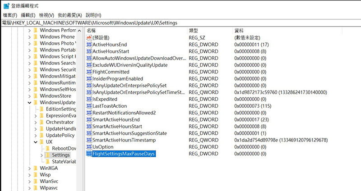Expand the Orchestrator tree node

36,122
